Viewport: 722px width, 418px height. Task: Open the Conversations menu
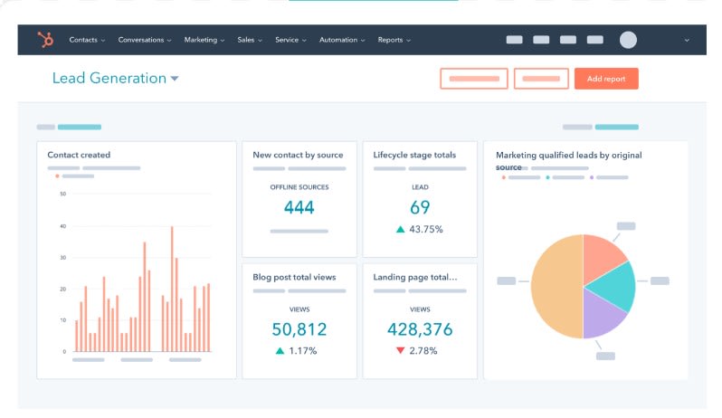click(x=145, y=40)
